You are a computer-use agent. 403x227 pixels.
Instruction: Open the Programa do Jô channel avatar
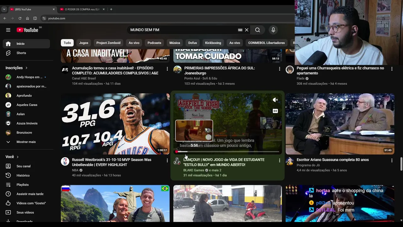coord(290,161)
